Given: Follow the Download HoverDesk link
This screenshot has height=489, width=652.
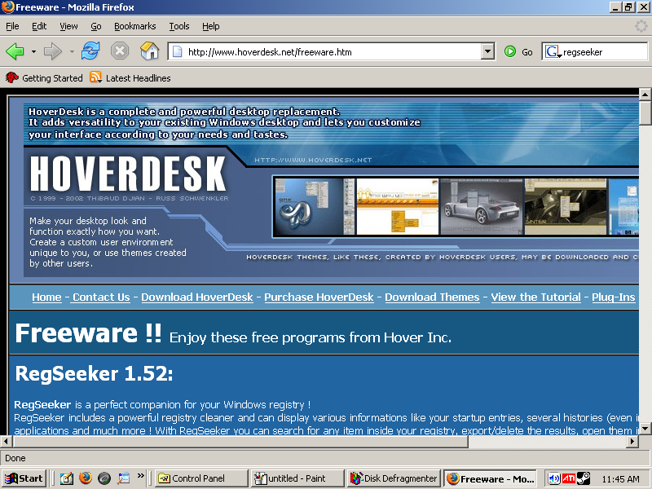Looking at the screenshot, I should (x=196, y=297).
